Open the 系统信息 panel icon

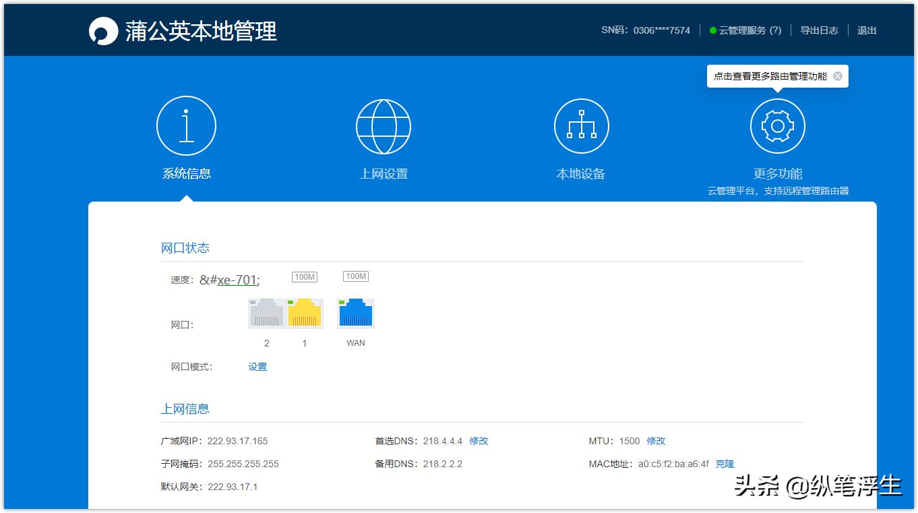pyautogui.click(x=186, y=125)
